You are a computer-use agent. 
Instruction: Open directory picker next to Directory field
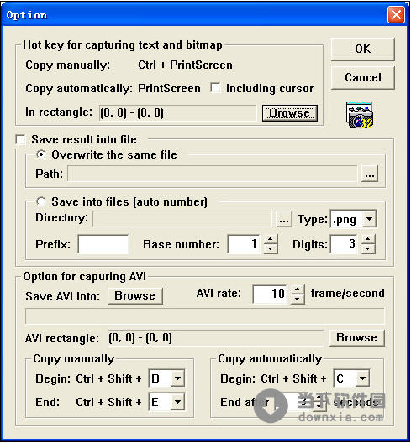click(x=284, y=219)
